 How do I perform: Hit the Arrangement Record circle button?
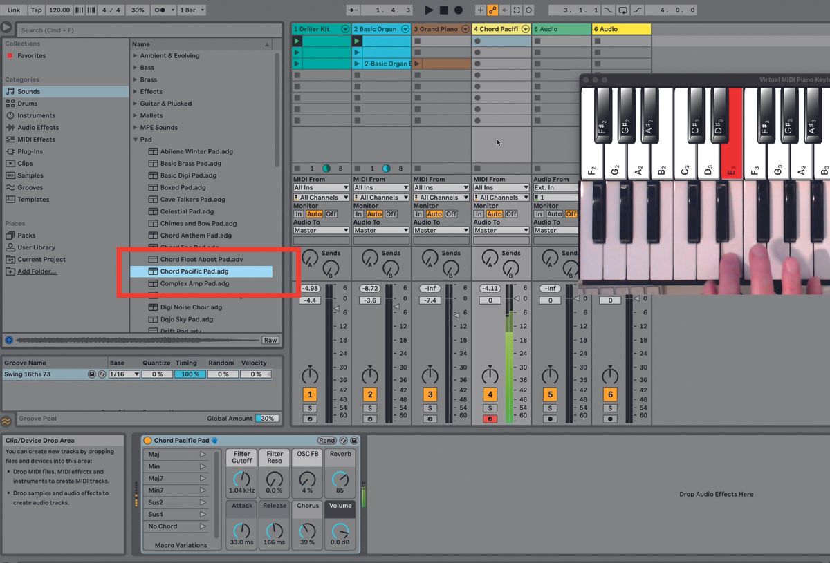pos(458,10)
